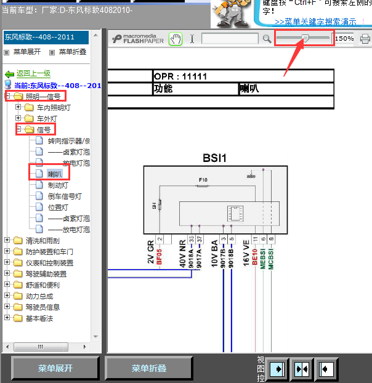The width and height of the screenshot is (372, 383).
Task: Click the Macromedia FlashPaper logo
Action: (x=138, y=39)
